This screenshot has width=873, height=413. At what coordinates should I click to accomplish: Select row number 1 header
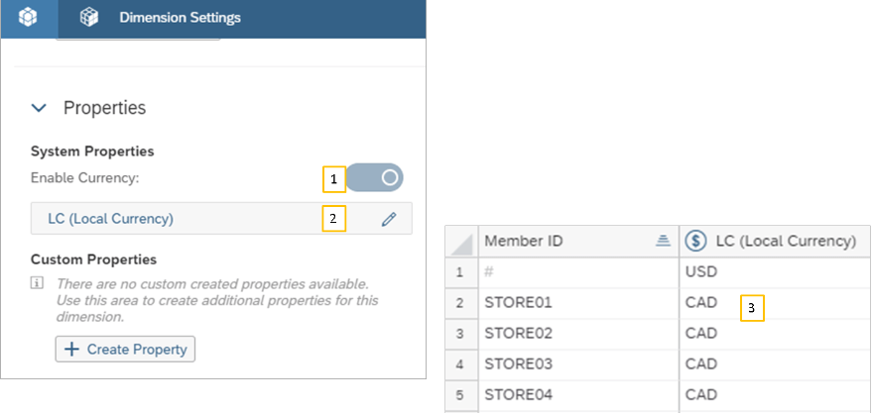[x=459, y=270]
